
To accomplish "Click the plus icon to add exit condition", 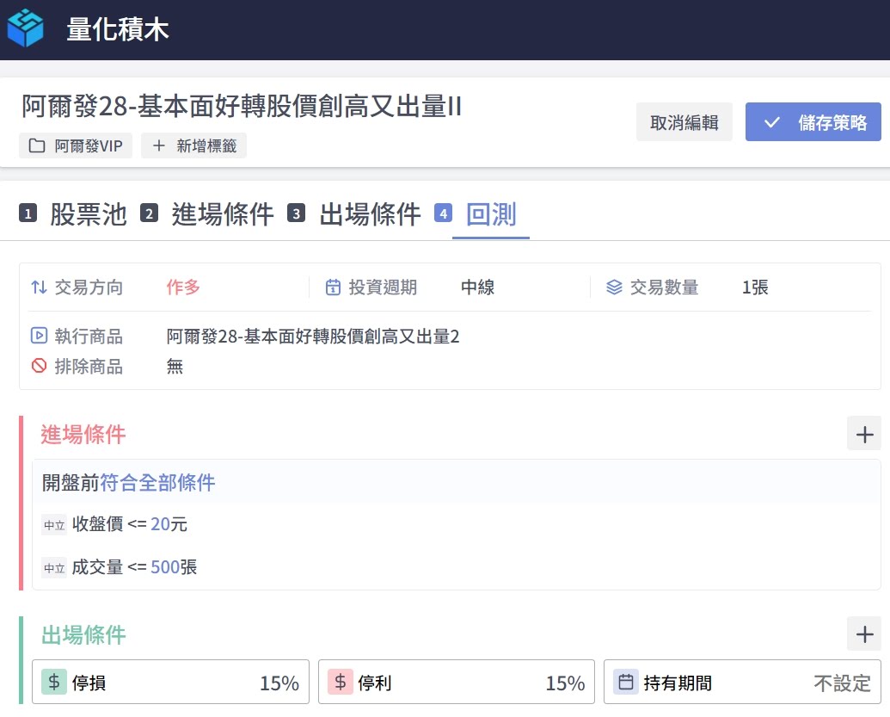I will tap(863, 634).
